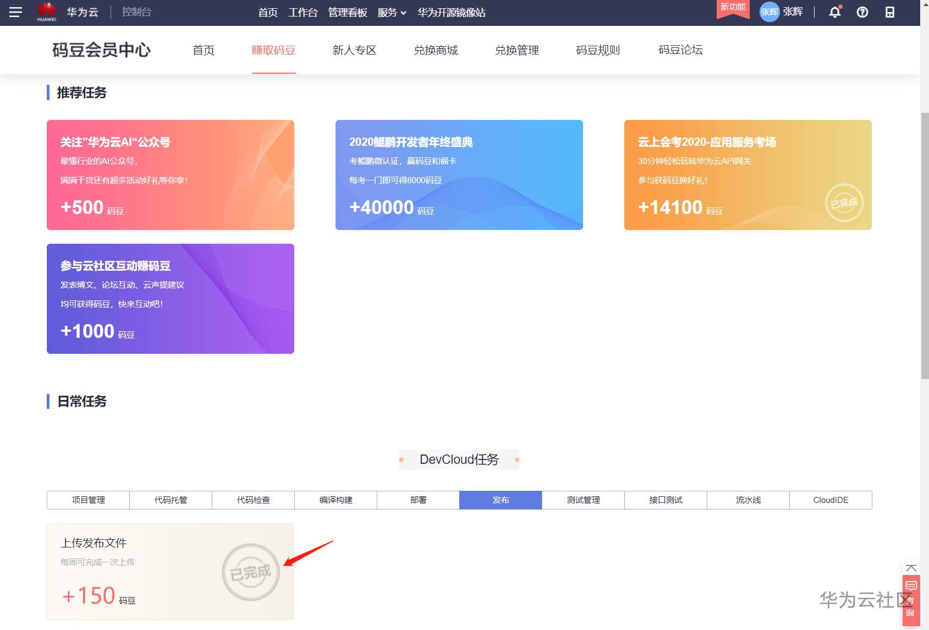The image size is (929, 630).
Task: Click +14100 码豆 reward text
Action: [x=680, y=207]
